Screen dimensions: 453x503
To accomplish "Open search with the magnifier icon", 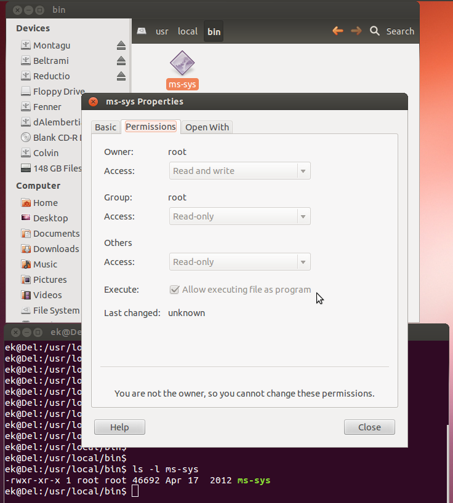I will click(374, 31).
